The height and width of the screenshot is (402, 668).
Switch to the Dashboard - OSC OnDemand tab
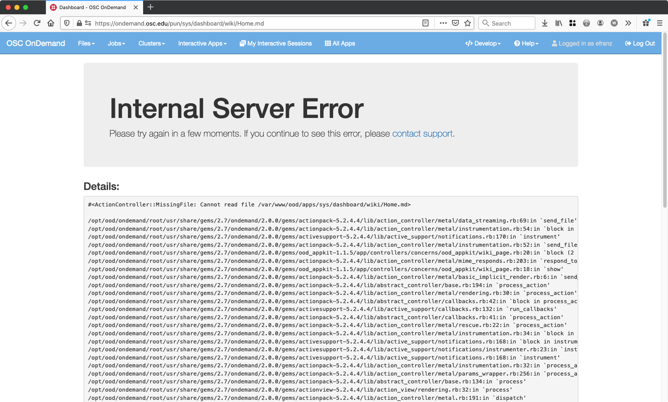tap(93, 7)
